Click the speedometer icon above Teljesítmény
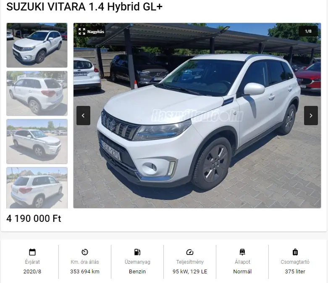Screen dimensions: 328x283 [x=190, y=252]
